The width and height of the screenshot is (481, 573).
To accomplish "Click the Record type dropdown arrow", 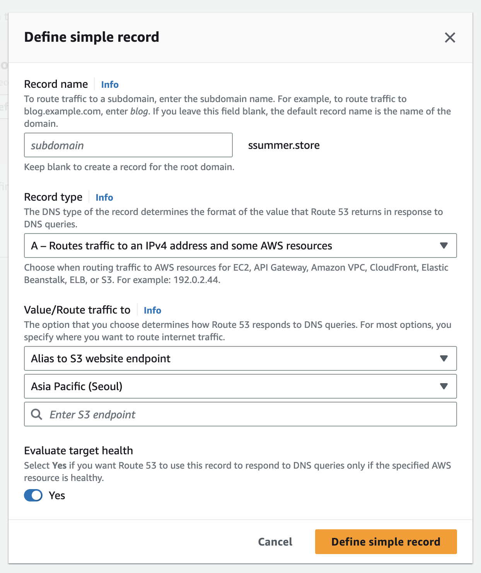I will coord(443,246).
